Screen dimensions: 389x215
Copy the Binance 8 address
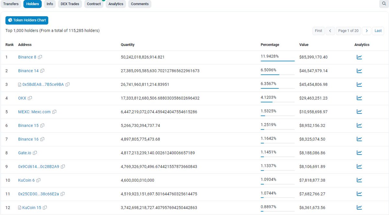pyautogui.click(x=40, y=57)
